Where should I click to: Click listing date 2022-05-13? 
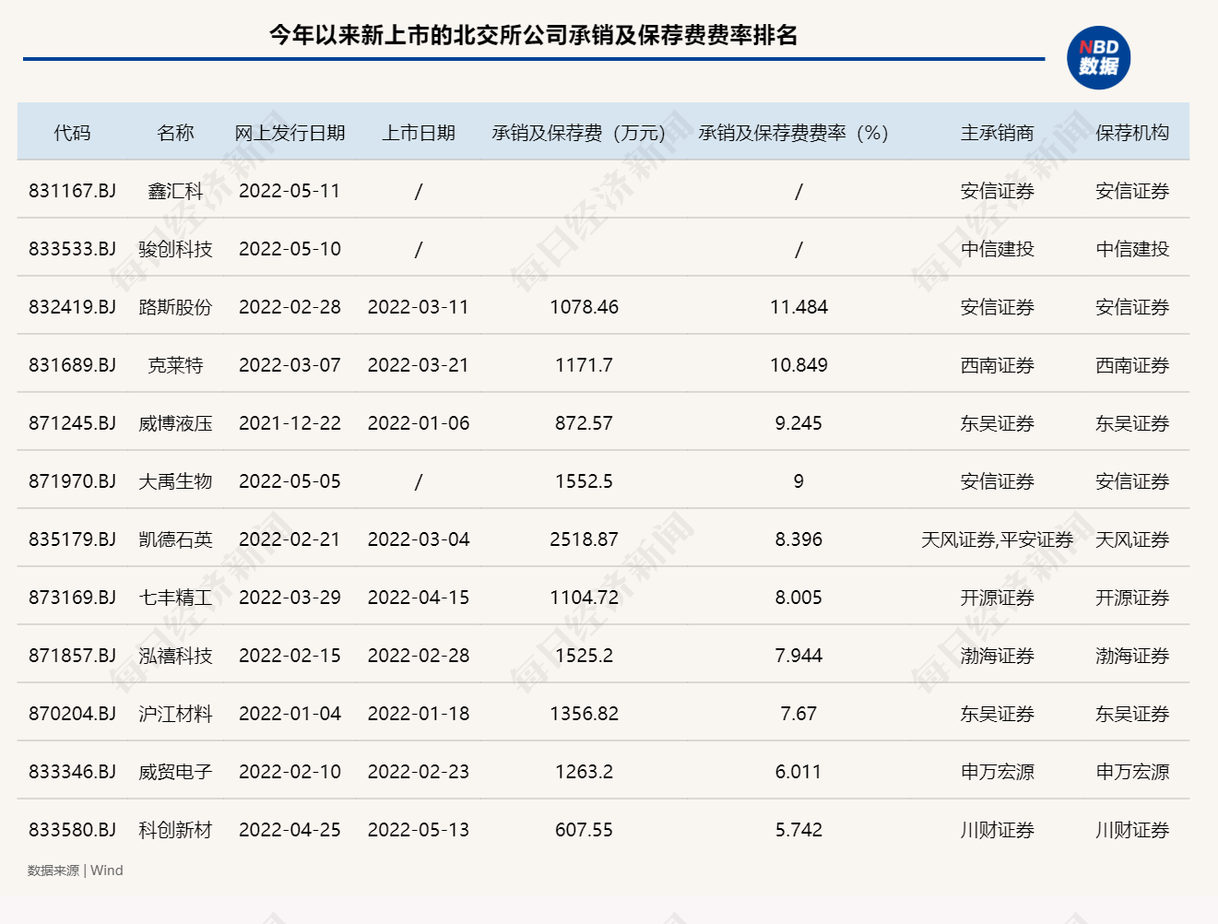click(x=419, y=830)
